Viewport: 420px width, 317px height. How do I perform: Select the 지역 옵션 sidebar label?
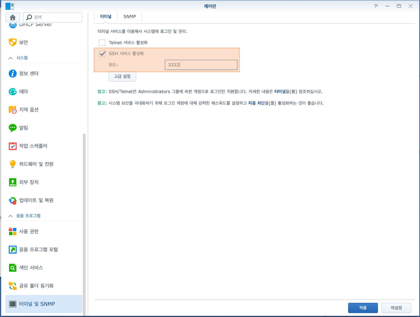(x=29, y=110)
